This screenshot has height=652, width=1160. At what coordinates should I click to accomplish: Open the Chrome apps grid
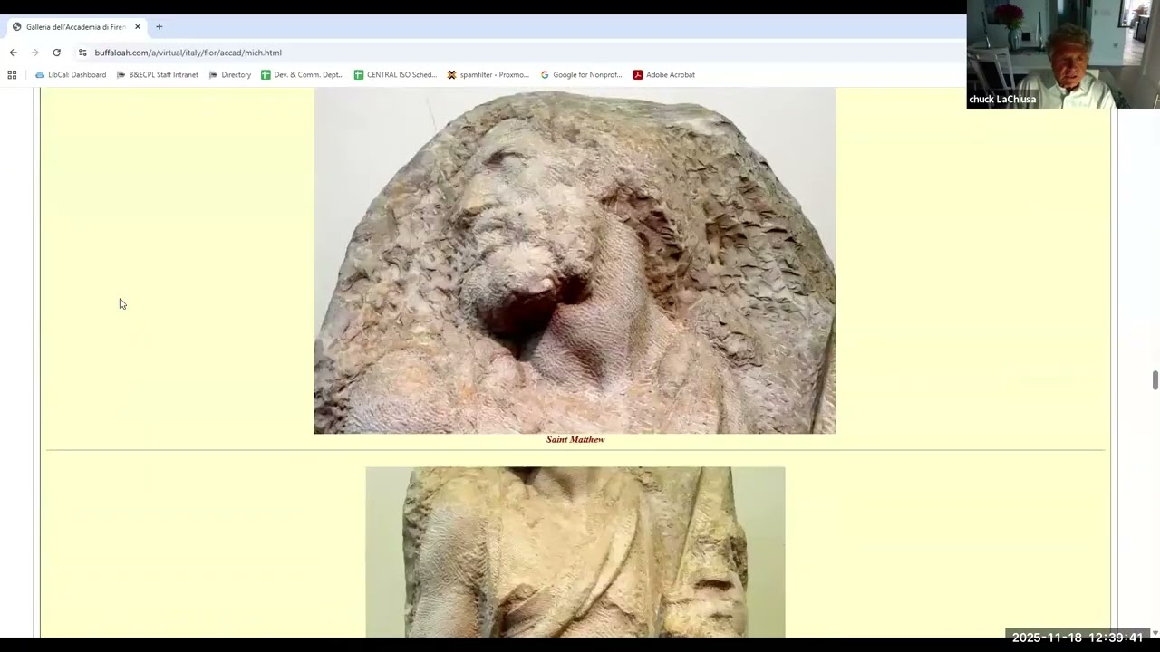point(12,75)
